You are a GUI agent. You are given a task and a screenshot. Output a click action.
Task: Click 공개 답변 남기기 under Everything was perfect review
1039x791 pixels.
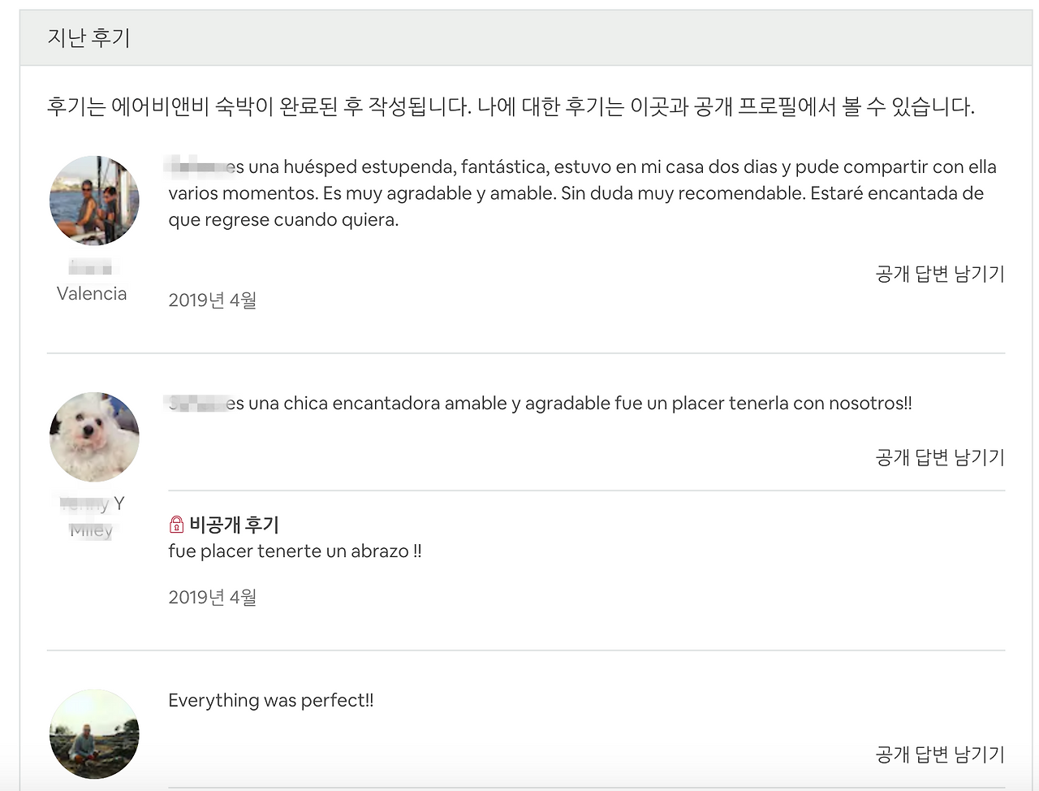[940, 754]
